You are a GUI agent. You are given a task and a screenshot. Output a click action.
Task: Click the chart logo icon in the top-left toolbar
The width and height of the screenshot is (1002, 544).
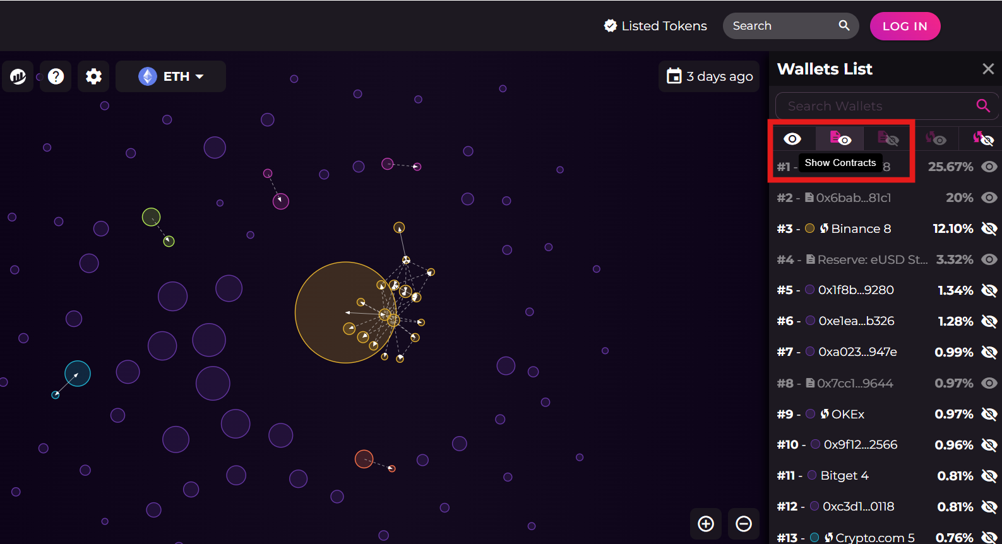point(18,76)
